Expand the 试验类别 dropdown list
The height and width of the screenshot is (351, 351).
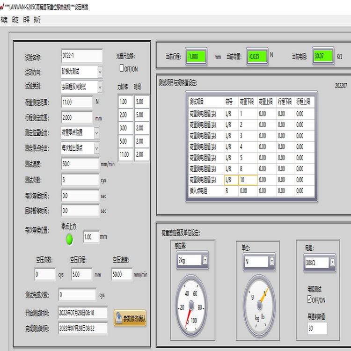point(100,87)
